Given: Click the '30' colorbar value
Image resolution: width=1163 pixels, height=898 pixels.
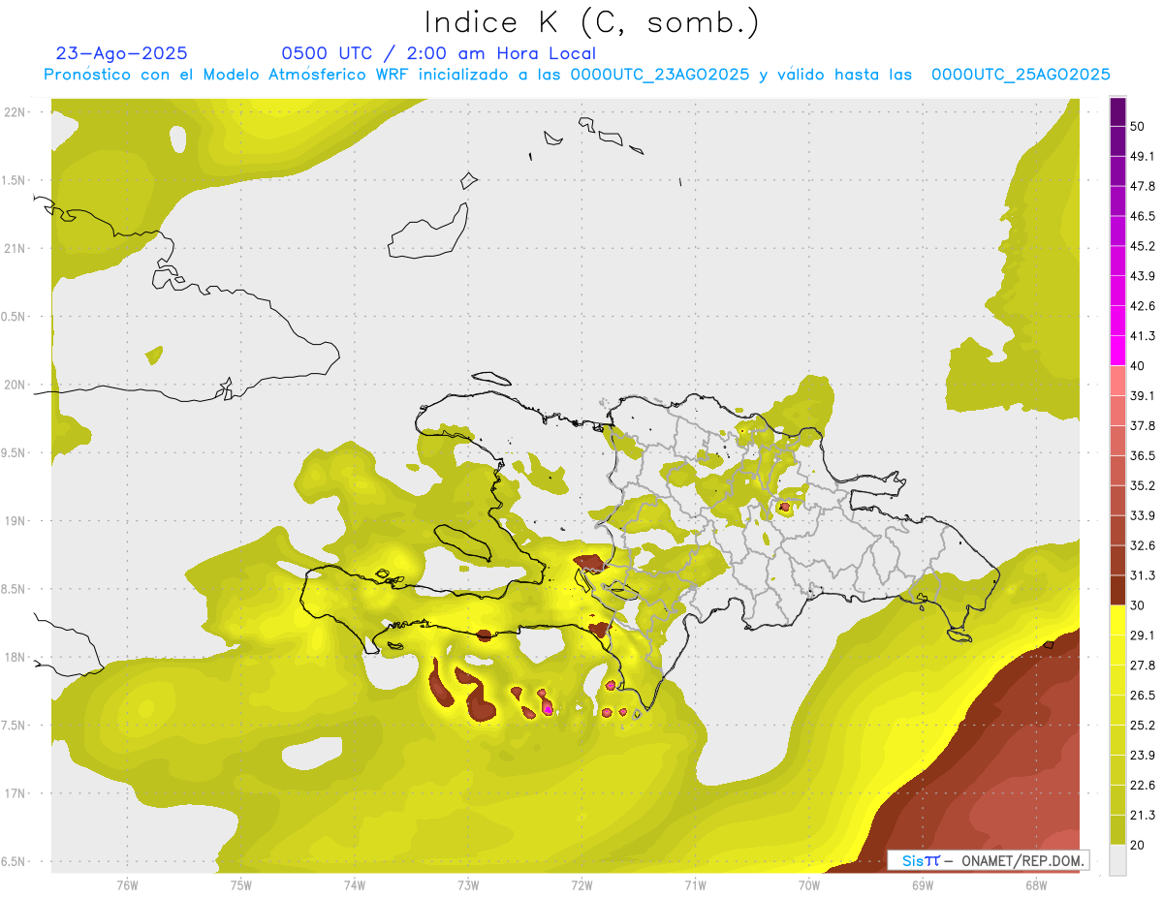Looking at the screenshot, I should click(x=1137, y=605).
